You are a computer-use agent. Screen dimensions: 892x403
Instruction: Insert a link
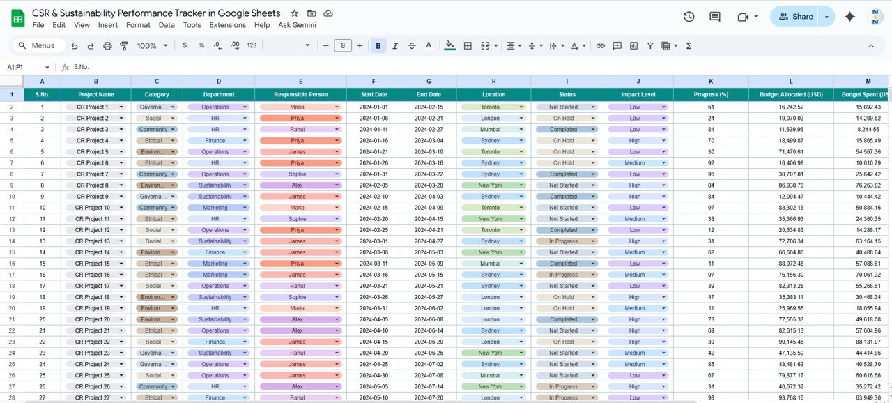tap(600, 45)
